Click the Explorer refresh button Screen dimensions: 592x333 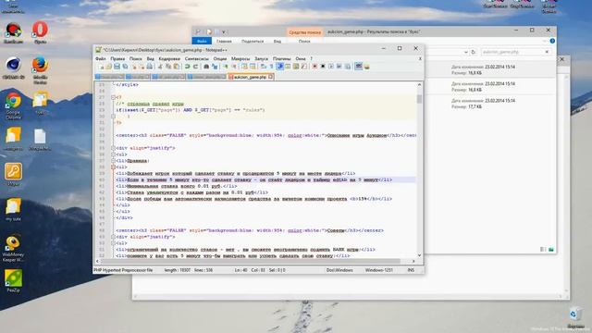tap(474, 52)
